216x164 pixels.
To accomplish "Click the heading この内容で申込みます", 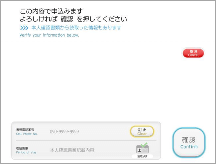I will [x=51, y=11].
